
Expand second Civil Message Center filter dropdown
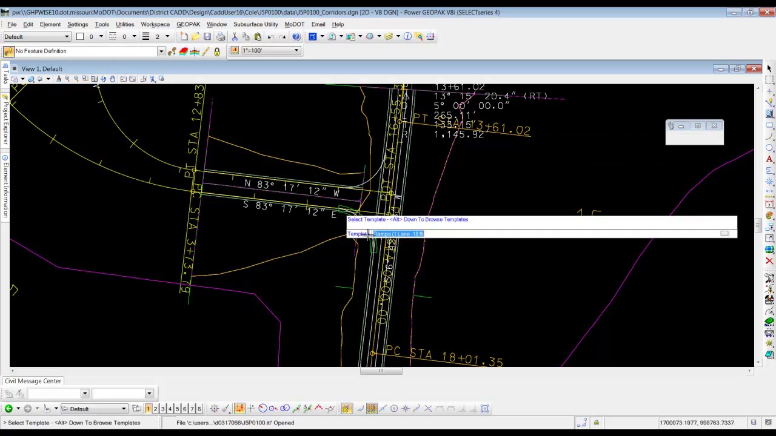click(x=149, y=394)
